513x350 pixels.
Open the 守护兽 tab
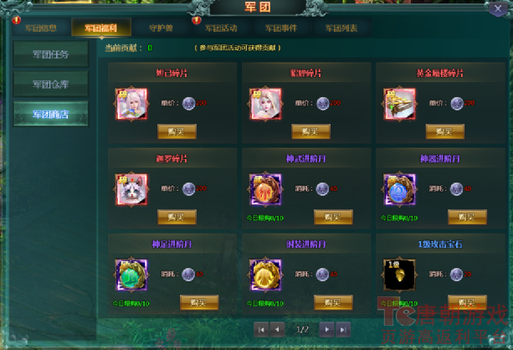tap(161, 28)
